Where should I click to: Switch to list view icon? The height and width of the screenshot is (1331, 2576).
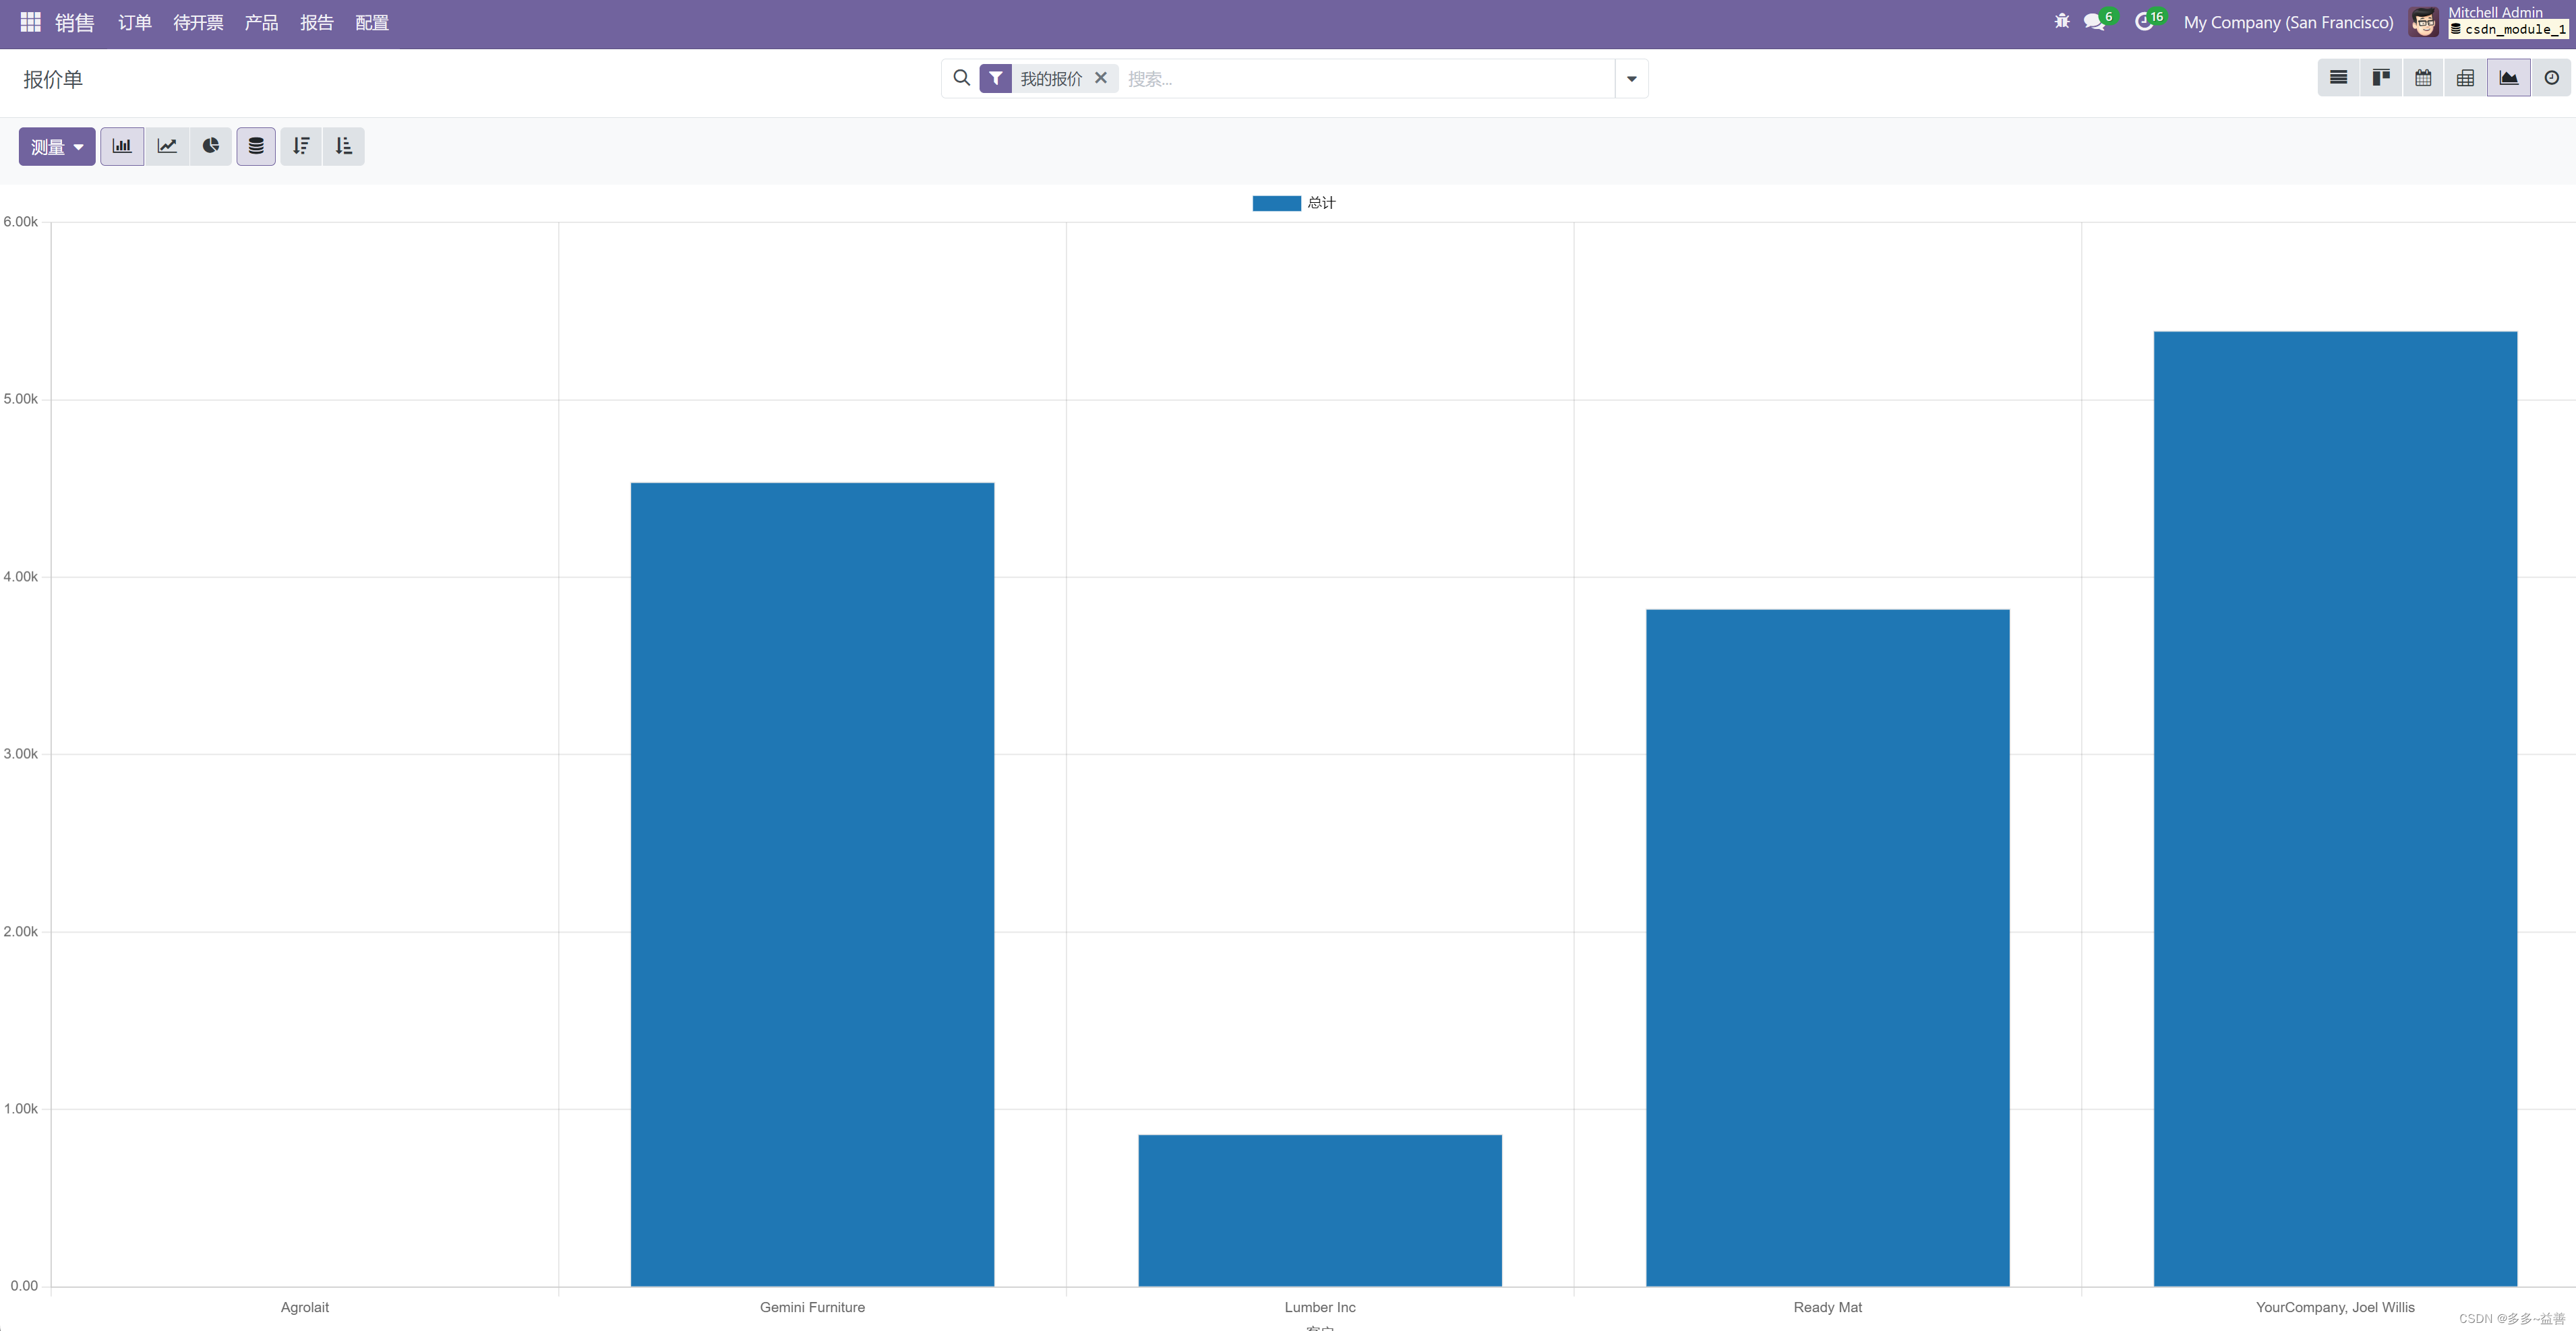click(2338, 78)
